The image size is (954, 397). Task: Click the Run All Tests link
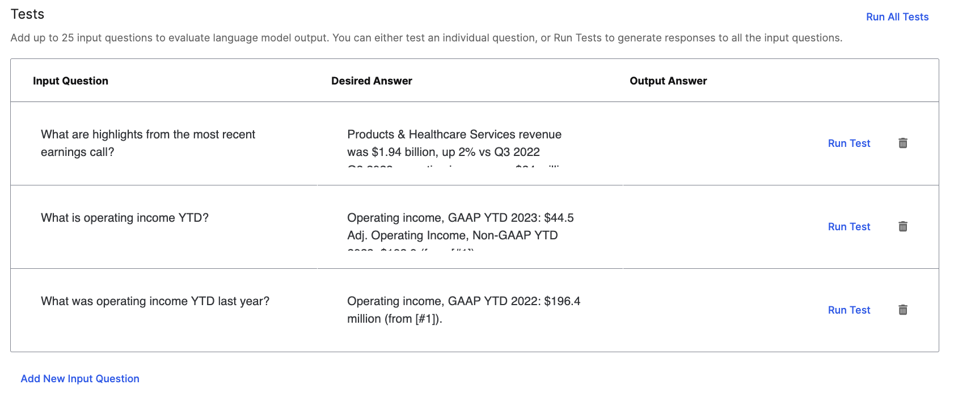(897, 17)
